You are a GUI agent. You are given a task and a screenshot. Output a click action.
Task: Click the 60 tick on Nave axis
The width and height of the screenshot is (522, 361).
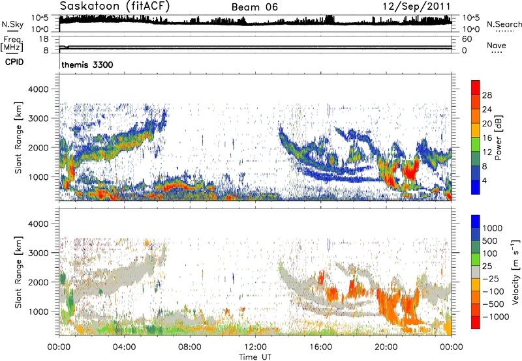[x=467, y=39]
